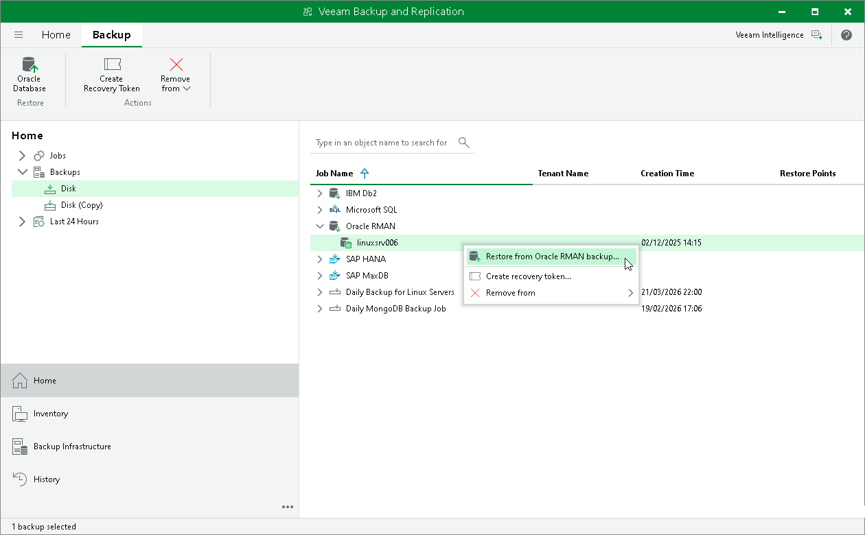Select Disk (Copy) tree item
This screenshot has height=535, width=865.
tap(82, 205)
